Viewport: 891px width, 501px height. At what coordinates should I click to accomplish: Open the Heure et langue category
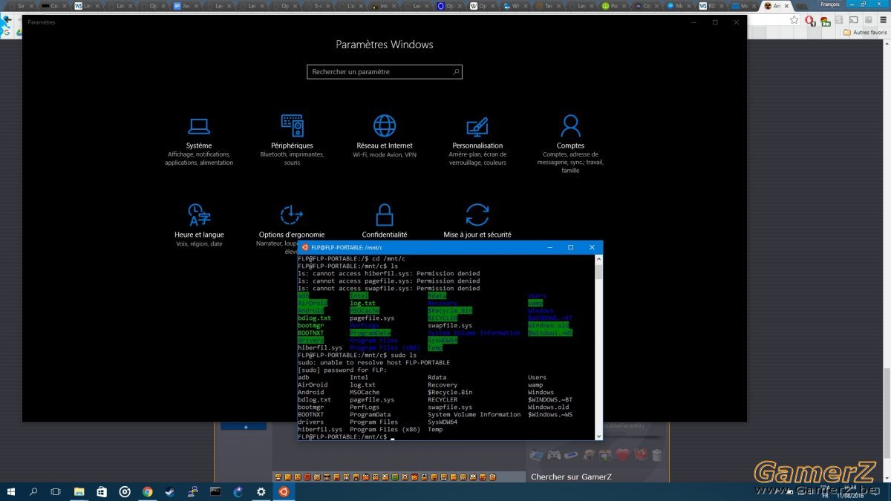[199, 226]
